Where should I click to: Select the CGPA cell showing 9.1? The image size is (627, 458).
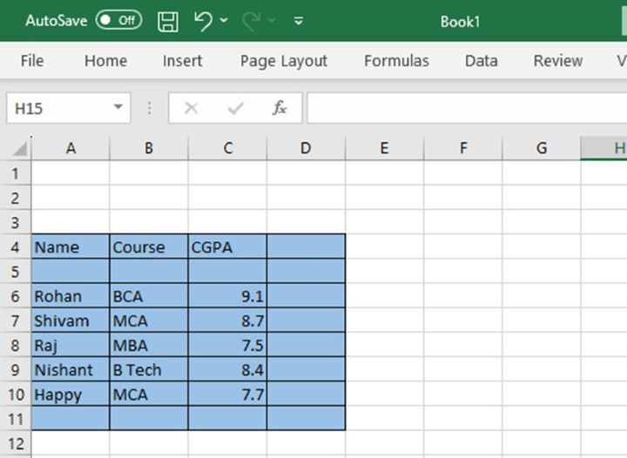227,297
